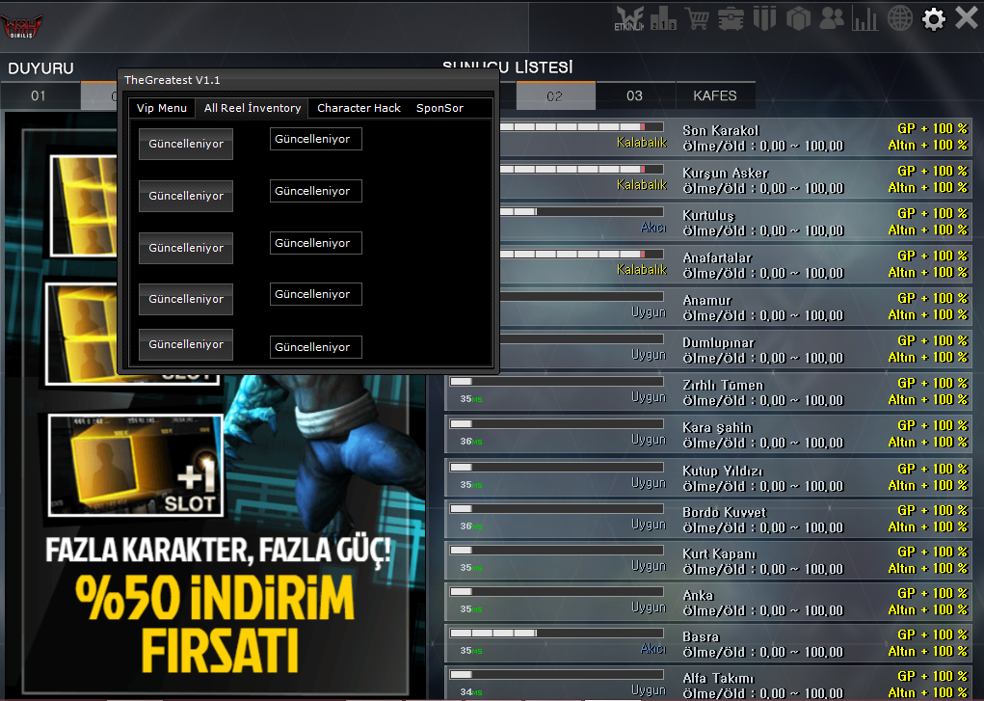
Task: Select the KAFES server tab
Action: click(x=715, y=96)
